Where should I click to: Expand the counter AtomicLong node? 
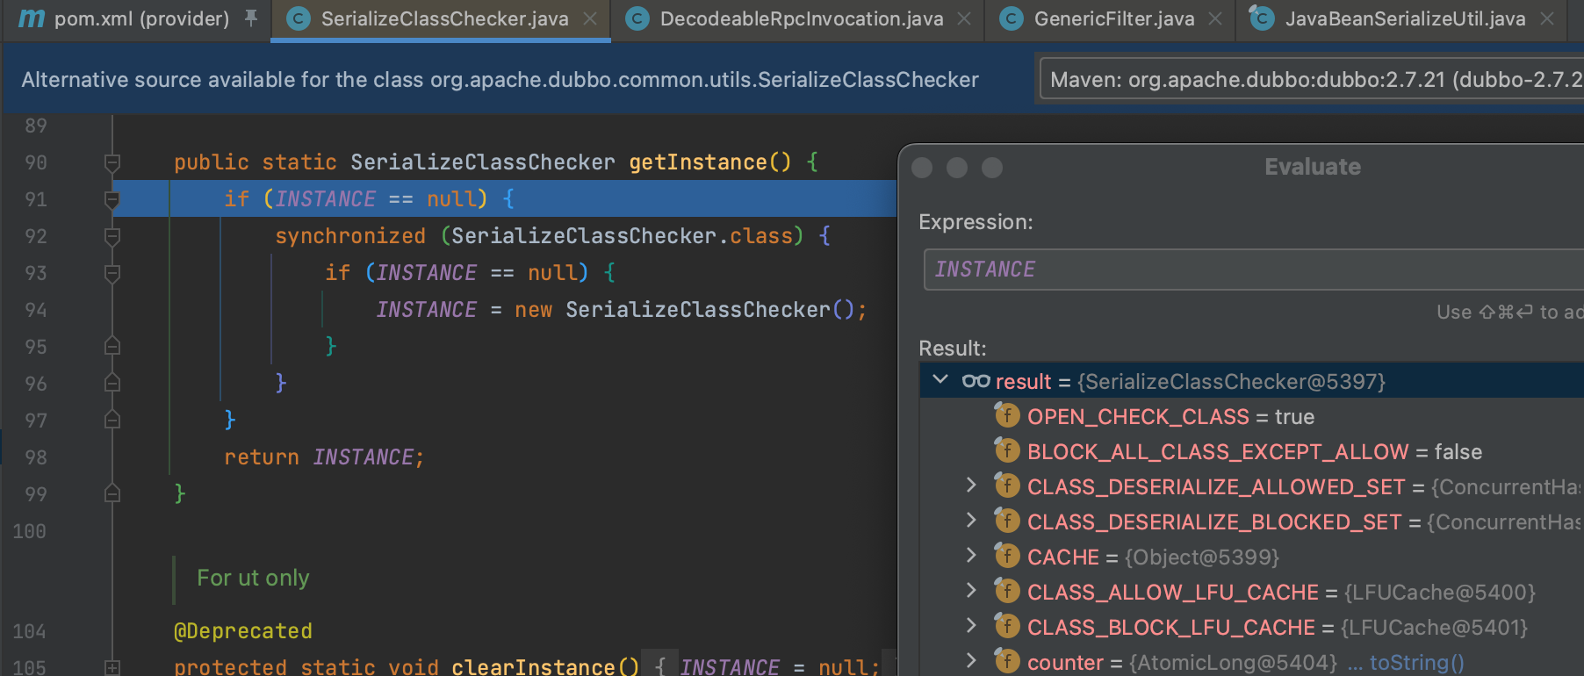tap(971, 661)
